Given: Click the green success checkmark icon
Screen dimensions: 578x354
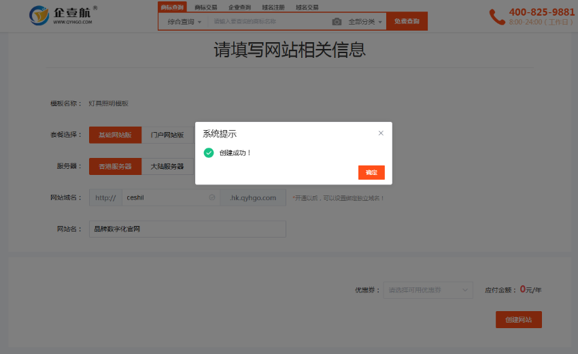Looking at the screenshot, I should pyautogui.click(x=209, y=152).
